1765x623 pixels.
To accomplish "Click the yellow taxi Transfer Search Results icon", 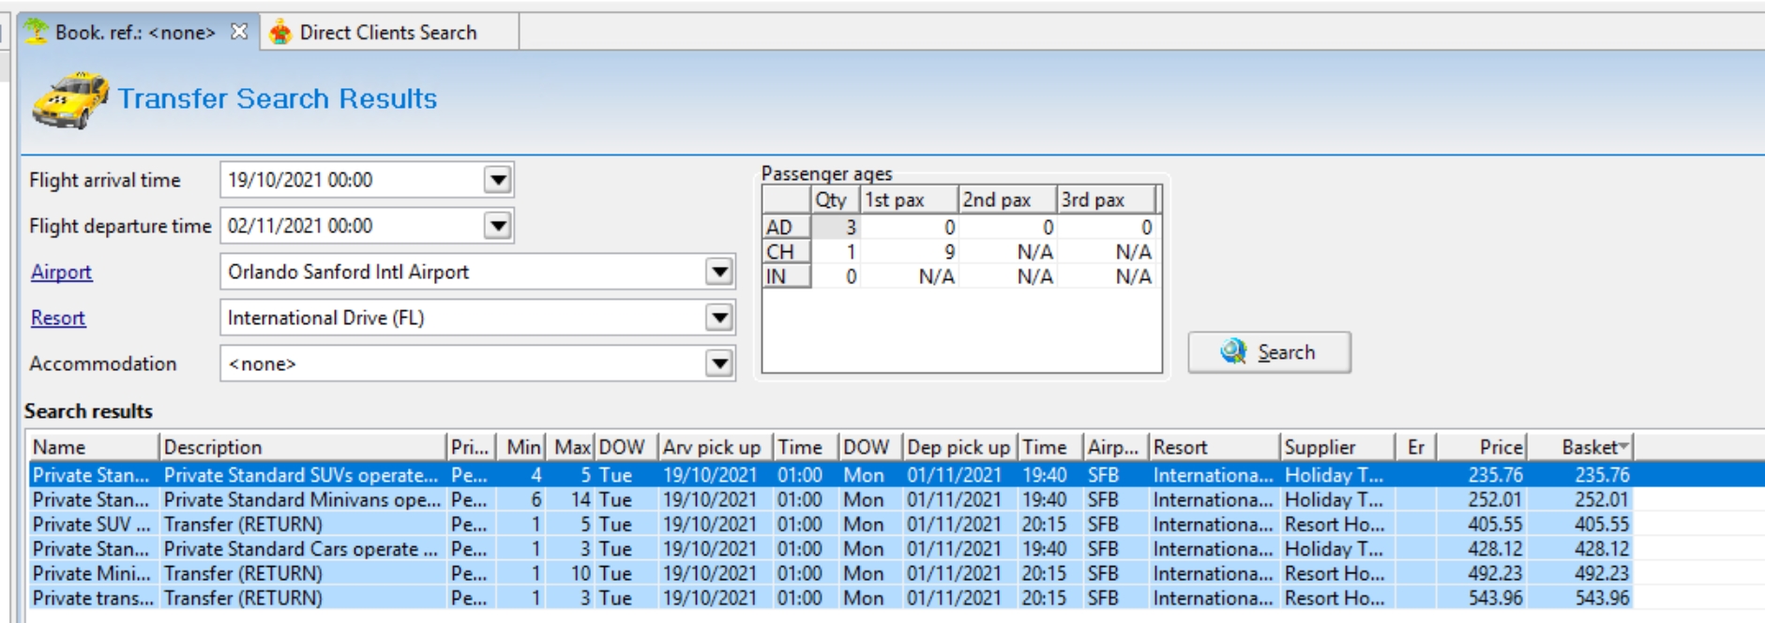I will 70,99.
